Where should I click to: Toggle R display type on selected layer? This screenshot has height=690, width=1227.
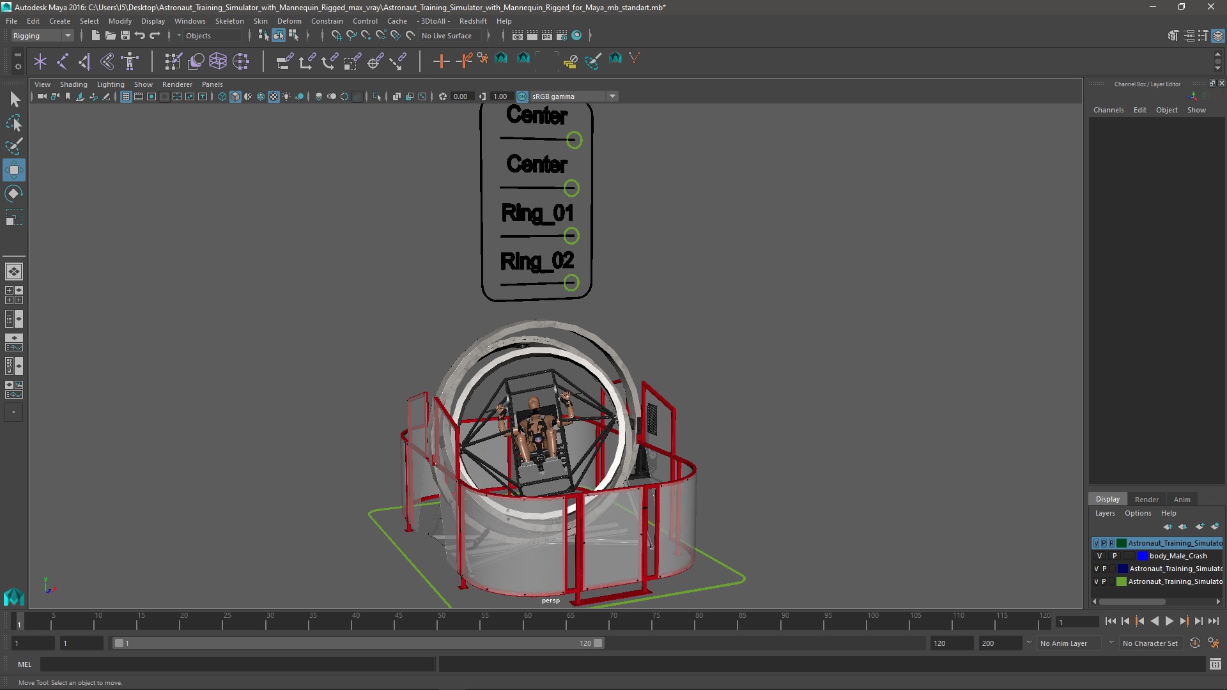point(1111,543)
